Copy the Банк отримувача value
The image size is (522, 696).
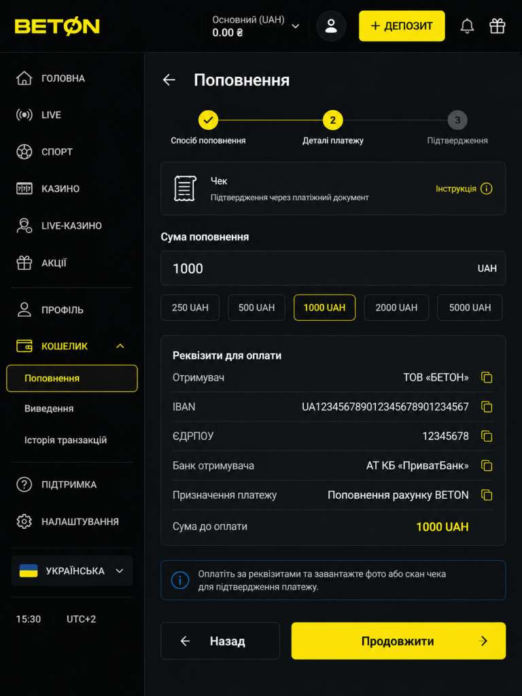tap(487, 466)
